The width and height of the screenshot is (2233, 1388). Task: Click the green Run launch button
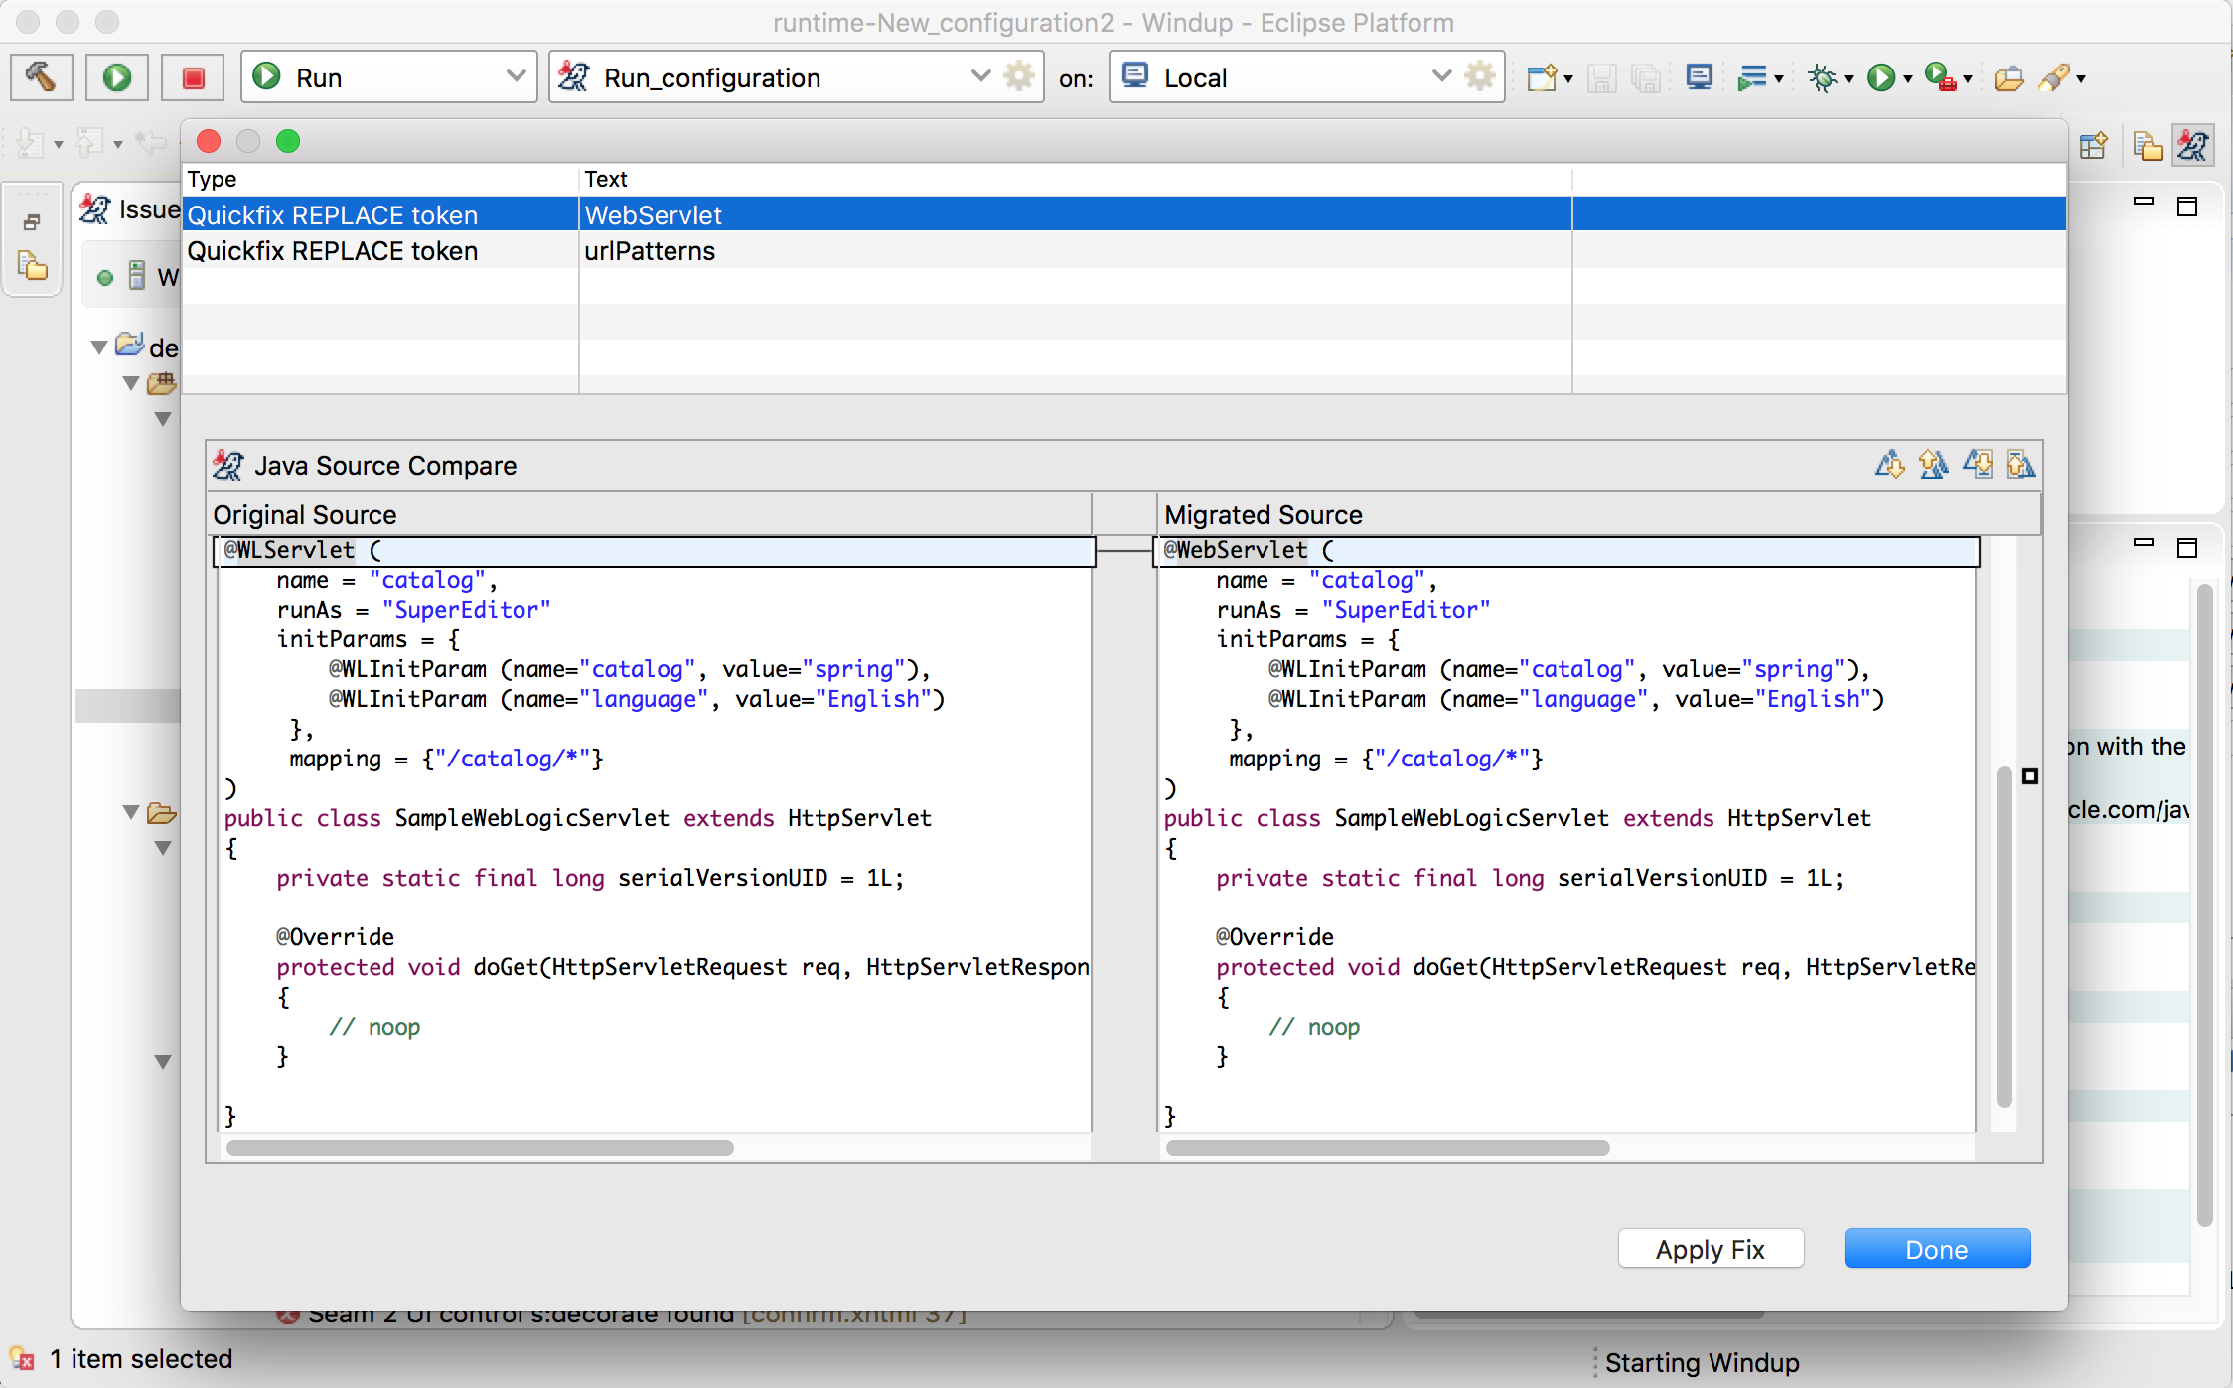coord(117,77)
